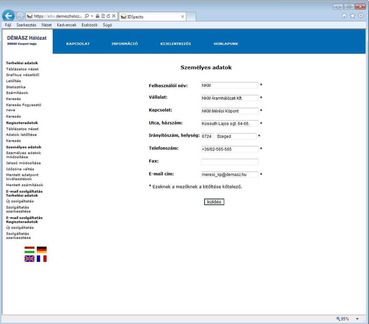Open Grafikus nézetből in the sidebar
The width and height of the screenshot is (369, 324).
click(x=23, y=75)
